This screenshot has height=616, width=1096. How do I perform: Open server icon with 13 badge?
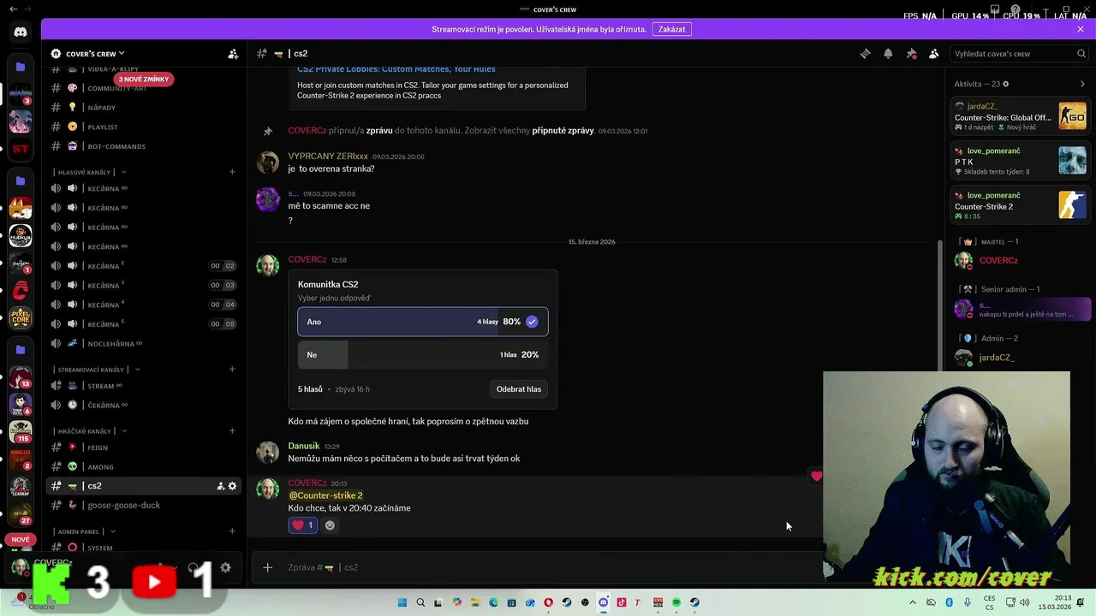pyautogui.click(x=21, y=376)
